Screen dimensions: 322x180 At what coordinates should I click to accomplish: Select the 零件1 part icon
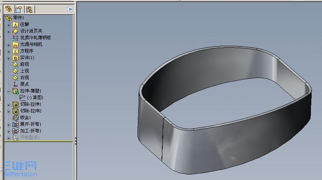9,18
